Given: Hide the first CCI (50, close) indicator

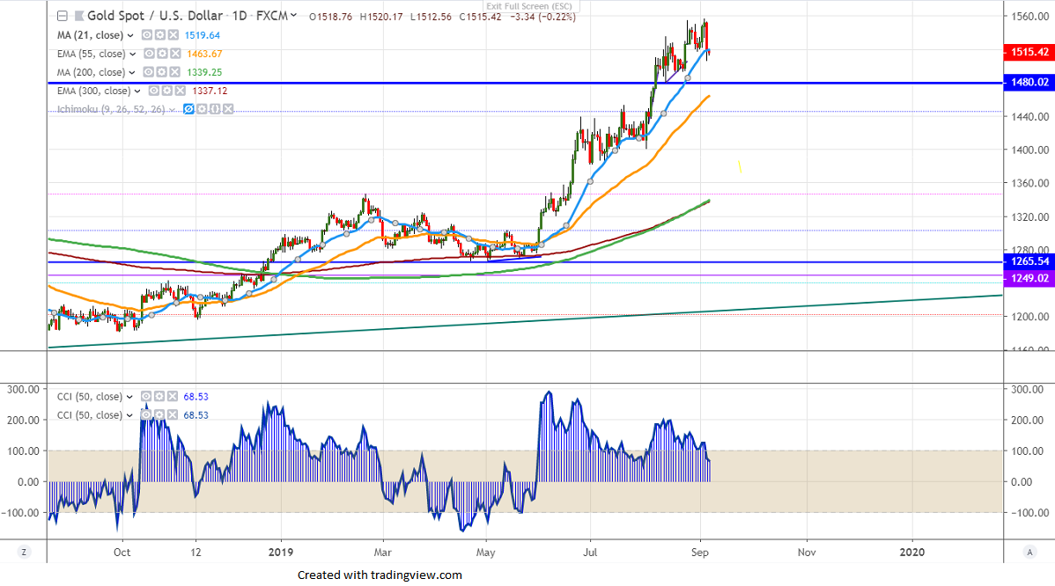Looking at the screenshot, I should point(146,397).
